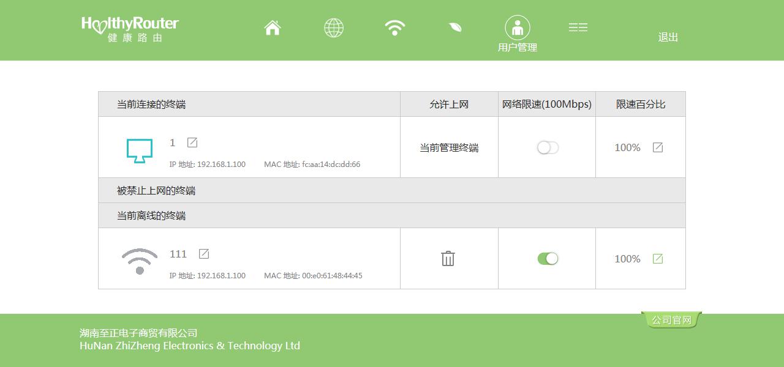Image resolution: width=784 pixels, height=367 pixels.
Task: Open the internet globe settings icon
Action: click(334, 28)
